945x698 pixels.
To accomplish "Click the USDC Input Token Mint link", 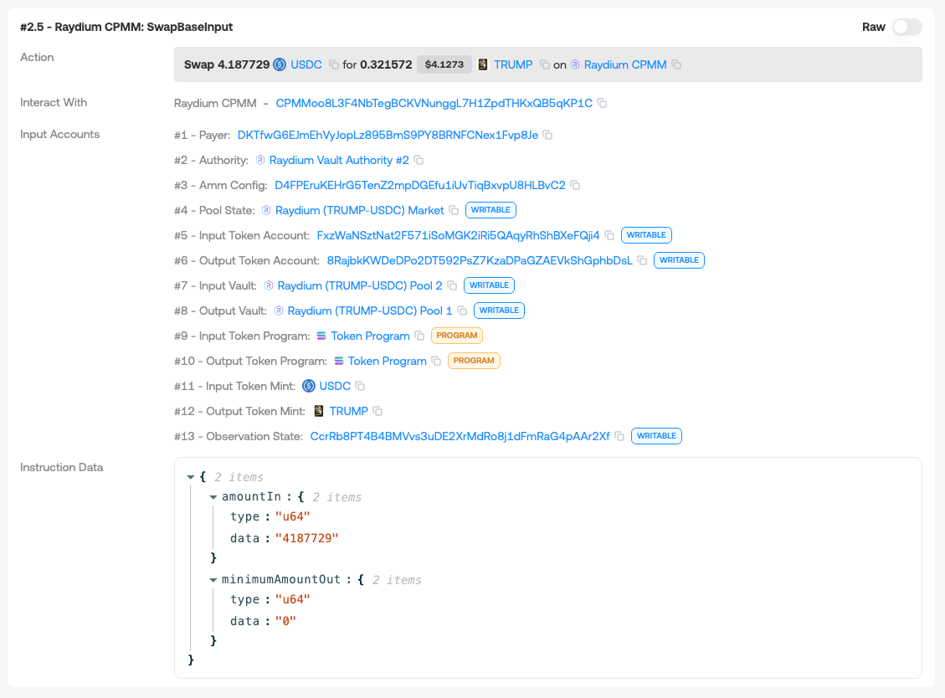I will [x=334, y=386].
